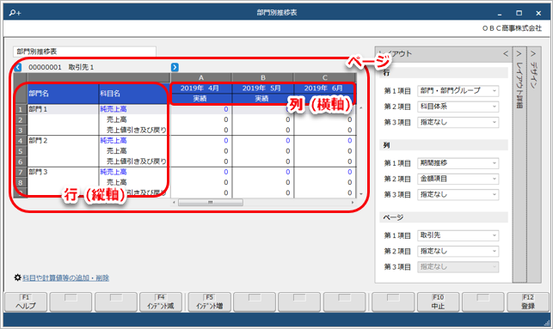
Task: Open 列 第1項目 dropdown 期間推移
Action: [x=458, y=163]
